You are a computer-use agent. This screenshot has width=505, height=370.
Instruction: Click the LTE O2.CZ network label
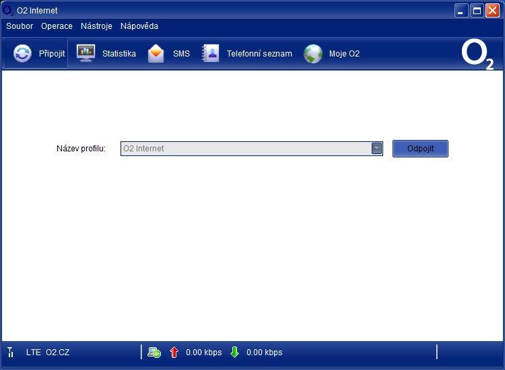pyautogui.click(x=47, y=352)
